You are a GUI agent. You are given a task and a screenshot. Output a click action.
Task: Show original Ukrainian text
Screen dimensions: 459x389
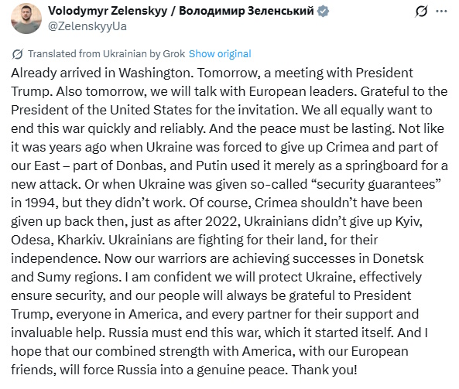[x=220, y=54]
